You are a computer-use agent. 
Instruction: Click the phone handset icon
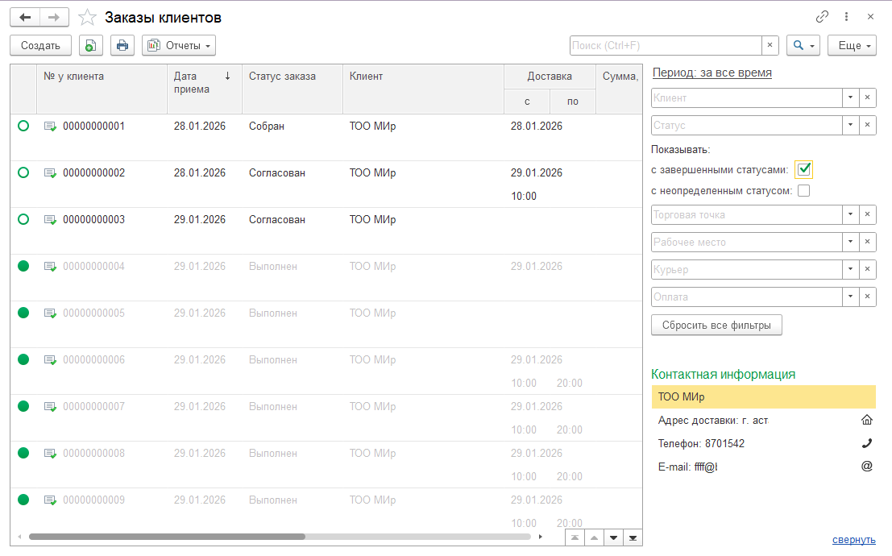(x=867, y=443)
